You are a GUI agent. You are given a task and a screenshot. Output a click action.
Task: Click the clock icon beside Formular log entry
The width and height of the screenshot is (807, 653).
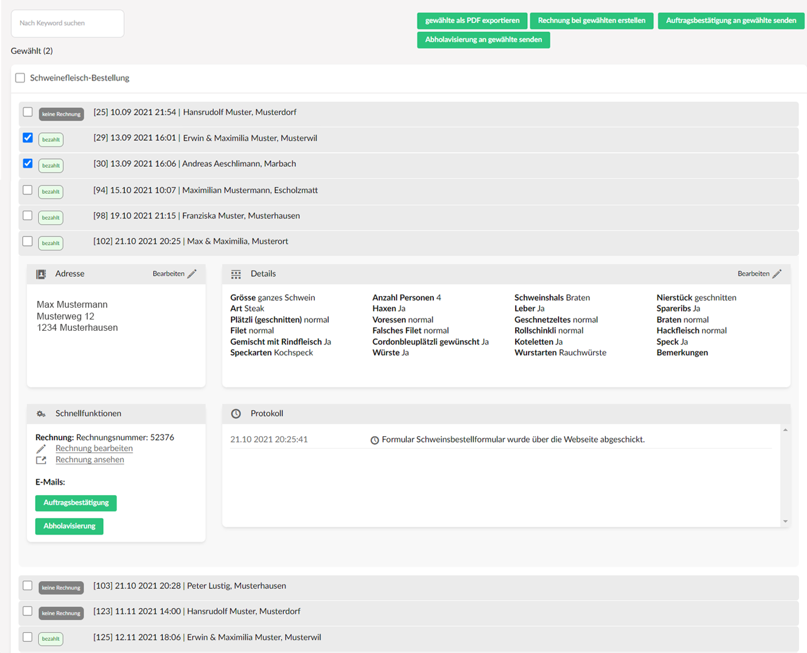[x=374, y=440]
